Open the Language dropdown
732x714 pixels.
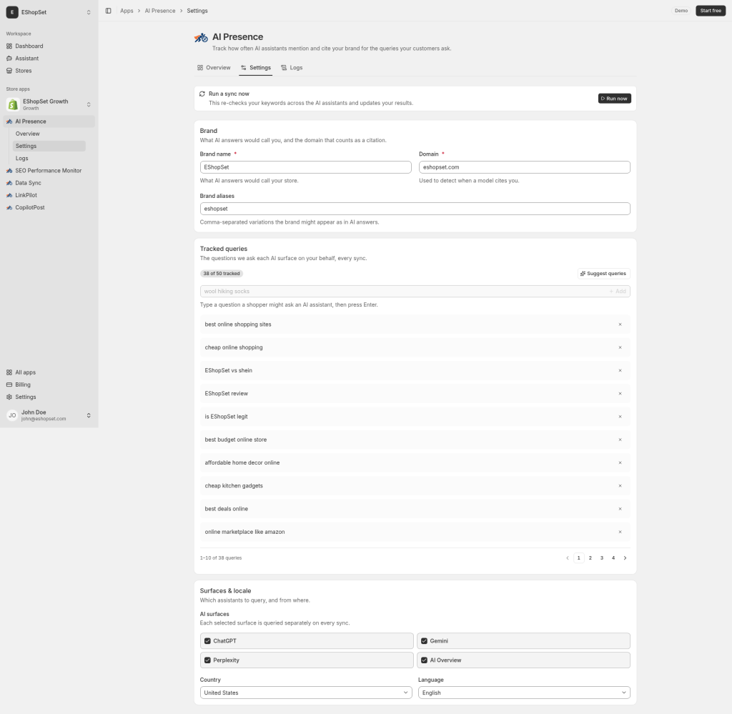524,693
